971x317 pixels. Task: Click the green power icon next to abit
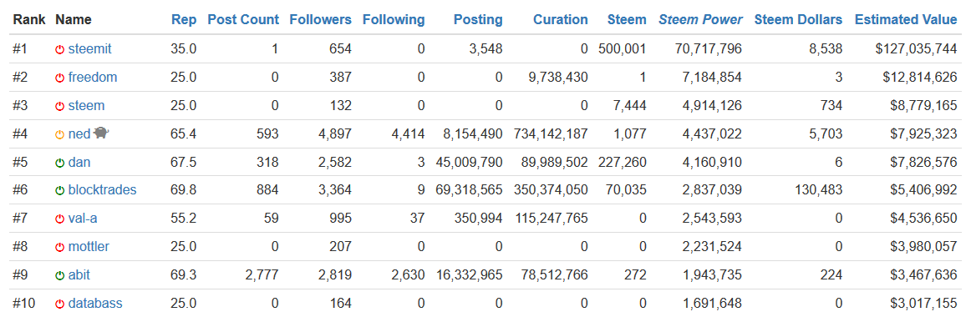[60, 275]
